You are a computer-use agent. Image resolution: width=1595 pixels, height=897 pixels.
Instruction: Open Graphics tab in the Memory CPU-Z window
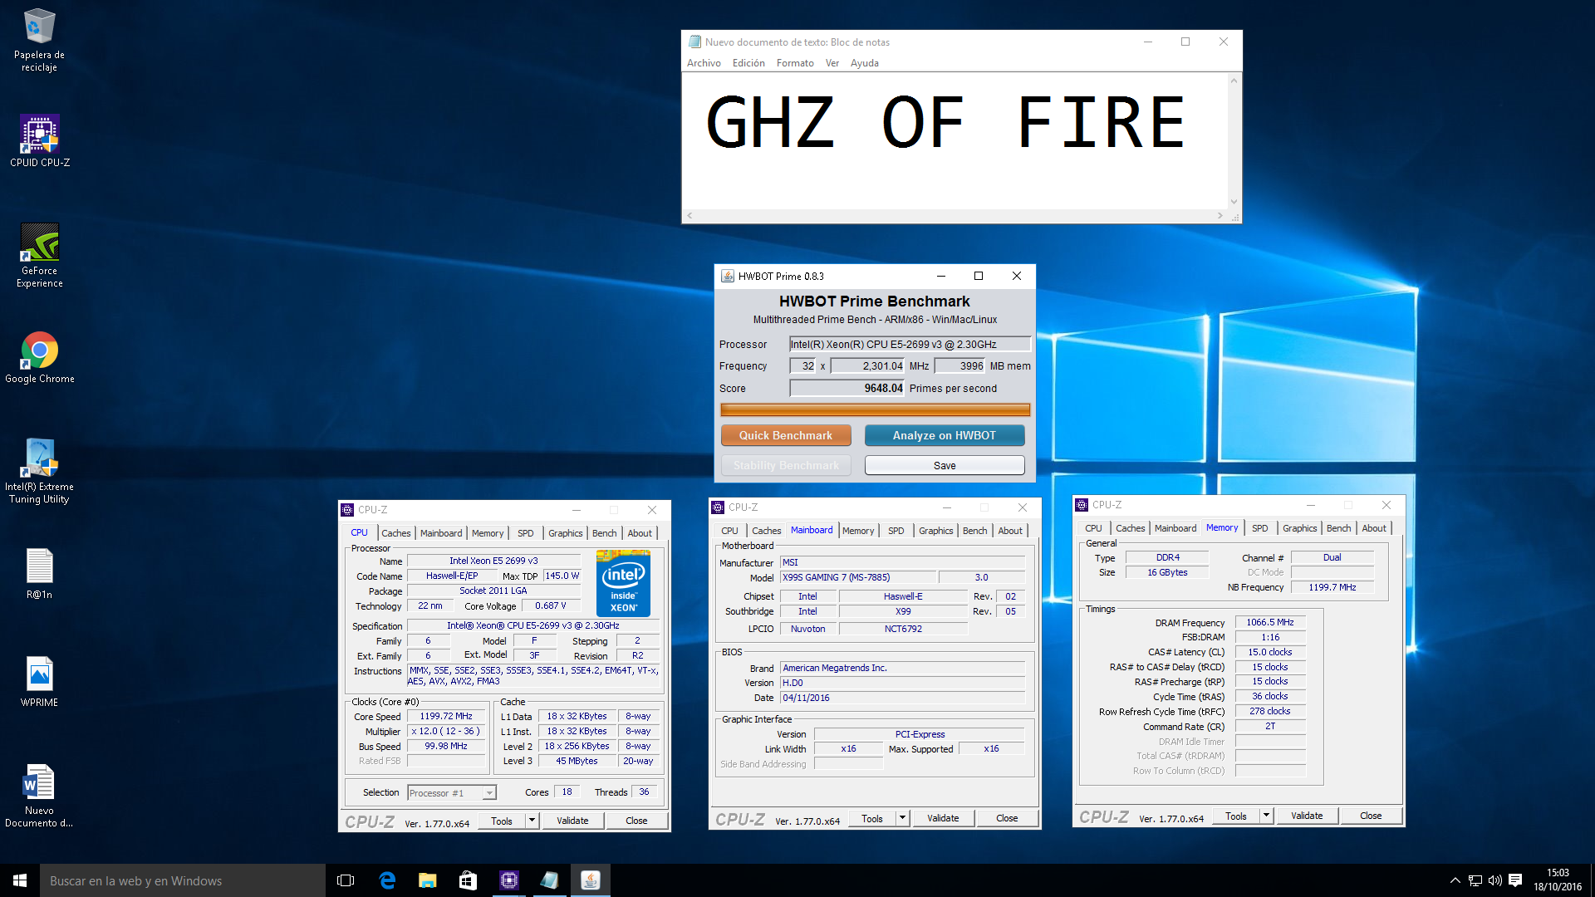pos(1299,528)
